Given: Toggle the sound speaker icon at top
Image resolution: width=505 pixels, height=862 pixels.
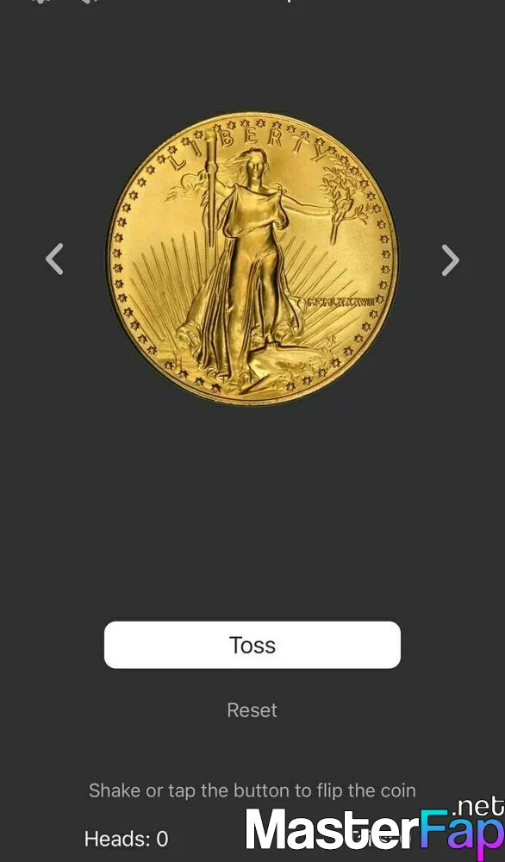Looking at the screenshot, I should [87, 2].
